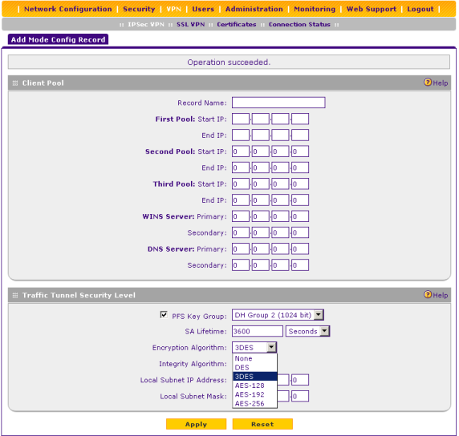This screenshot has width=459, height=436.
Task: Expand the PFS Key Group dropdown
Action: tap(319, 315)
